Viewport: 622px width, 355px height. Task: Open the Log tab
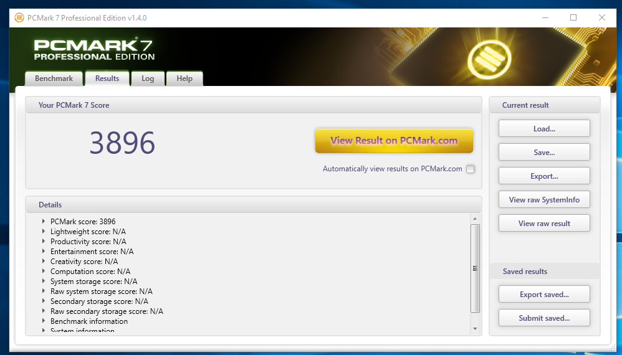coord(148,78)
